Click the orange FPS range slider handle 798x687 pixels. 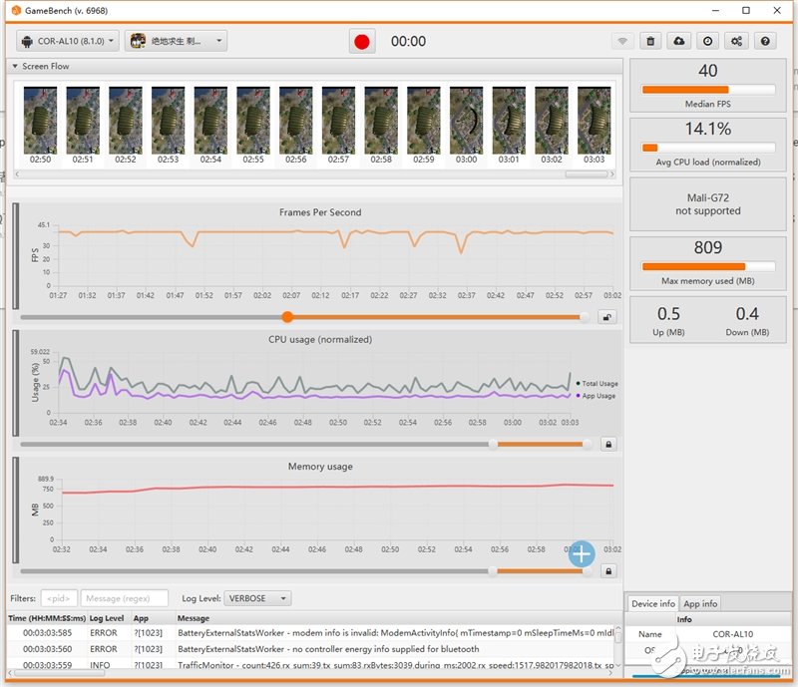(x=287, y=317)
